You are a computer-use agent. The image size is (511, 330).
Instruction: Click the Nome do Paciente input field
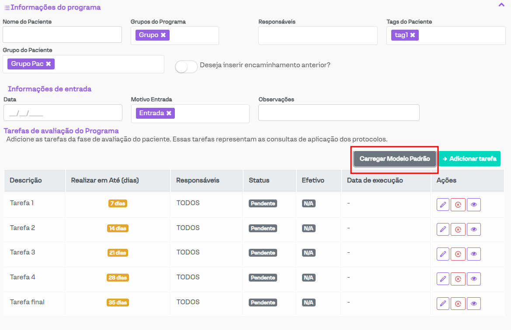(62, 34)
